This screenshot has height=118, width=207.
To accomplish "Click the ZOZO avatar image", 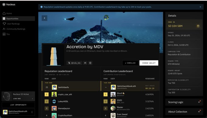I will pos(113,101).
